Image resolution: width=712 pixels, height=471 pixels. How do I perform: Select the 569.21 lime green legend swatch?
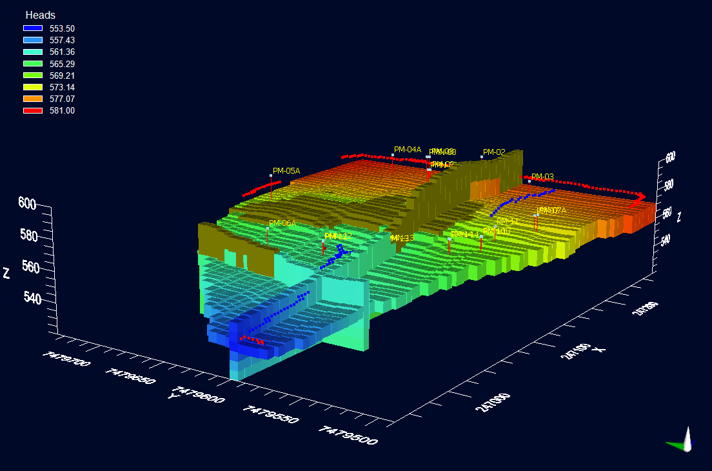pyautogui.click(x=33, y=75)
